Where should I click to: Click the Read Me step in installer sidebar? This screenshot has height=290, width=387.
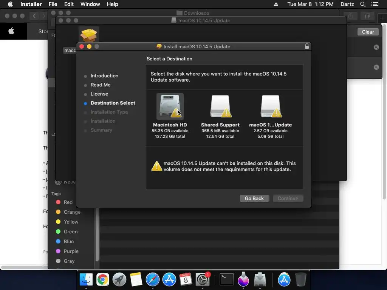101,85
